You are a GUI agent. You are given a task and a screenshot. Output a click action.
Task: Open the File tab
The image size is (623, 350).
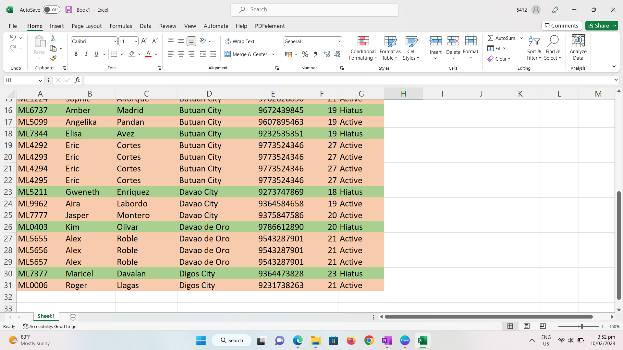pos(13,26)
